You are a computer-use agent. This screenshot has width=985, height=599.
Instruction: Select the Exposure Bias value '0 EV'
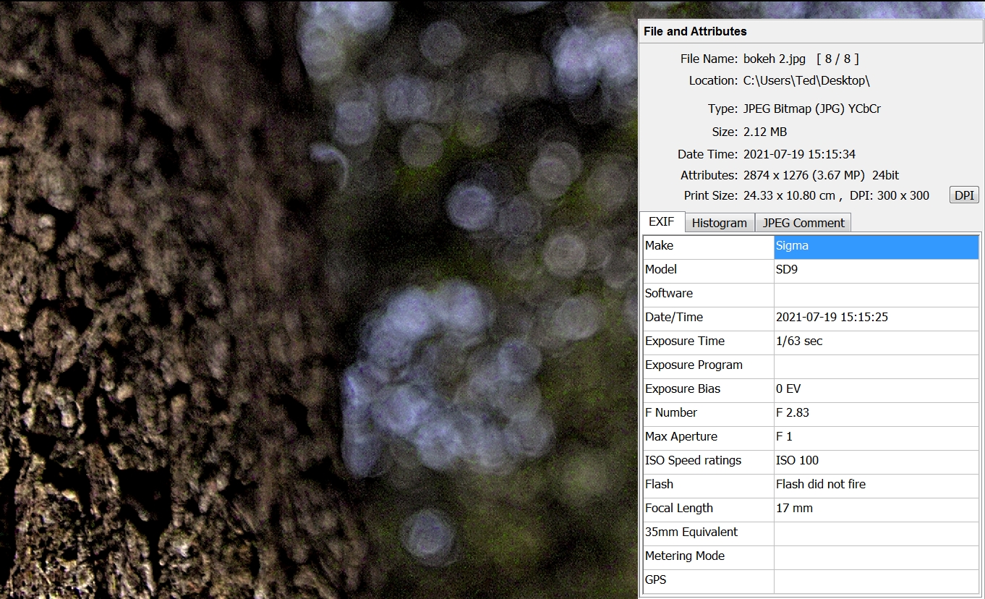click(877, 389)
